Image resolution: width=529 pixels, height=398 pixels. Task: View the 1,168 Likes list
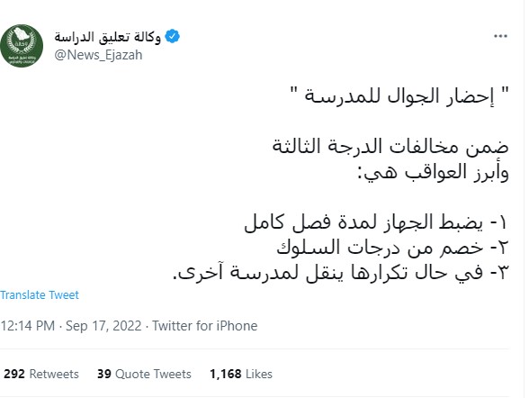coord(241,374)
